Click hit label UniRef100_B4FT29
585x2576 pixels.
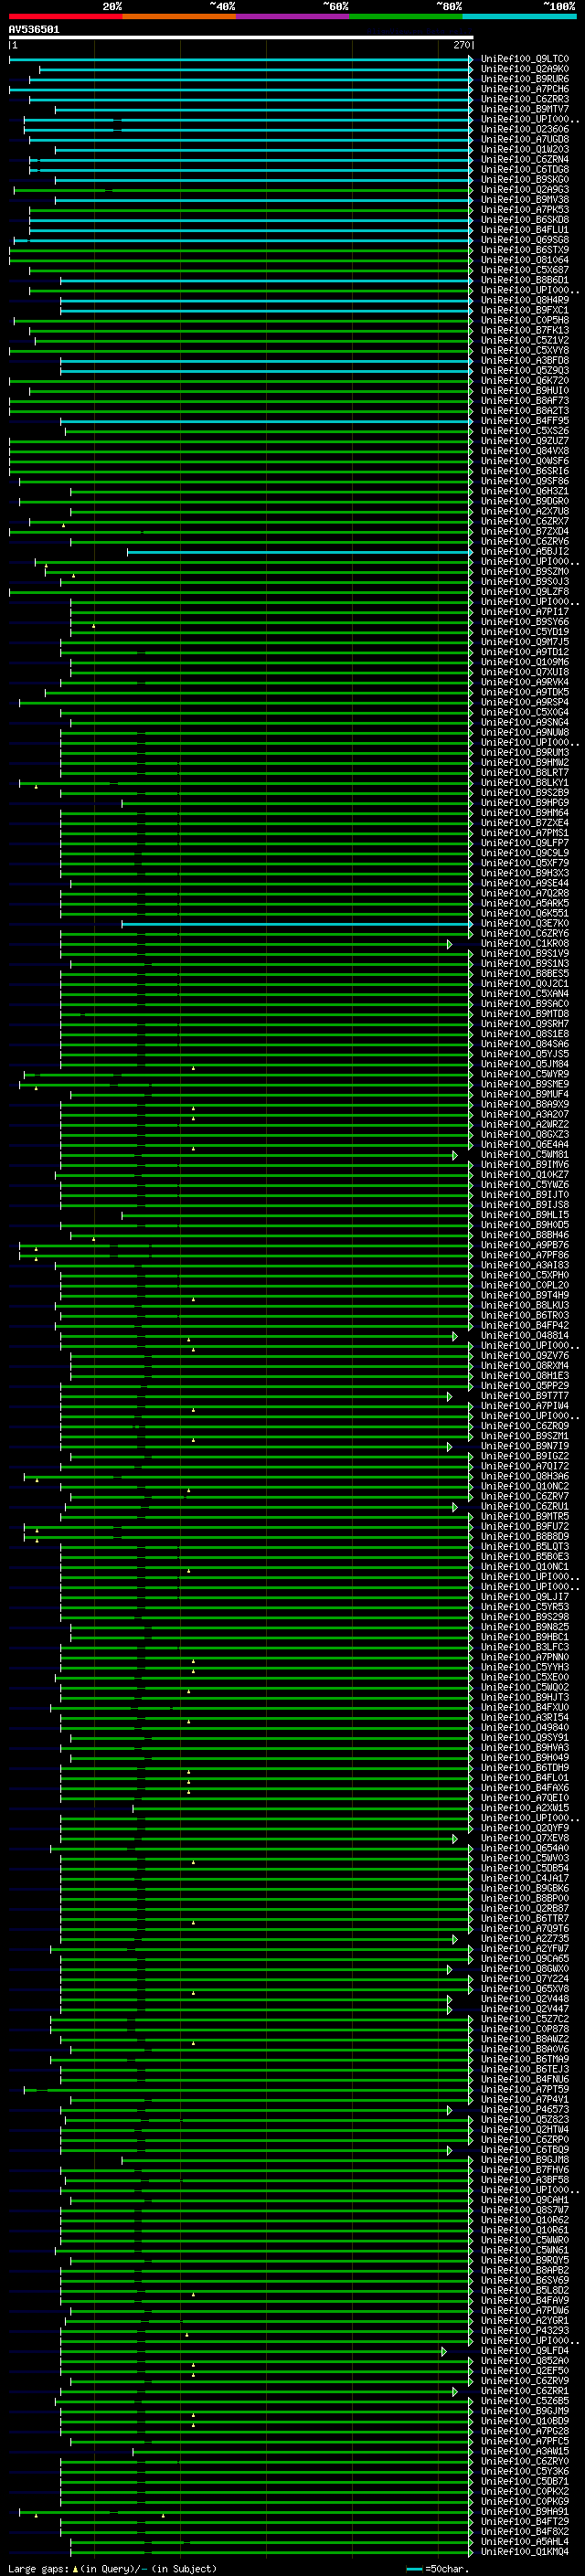coord(525,2522)
